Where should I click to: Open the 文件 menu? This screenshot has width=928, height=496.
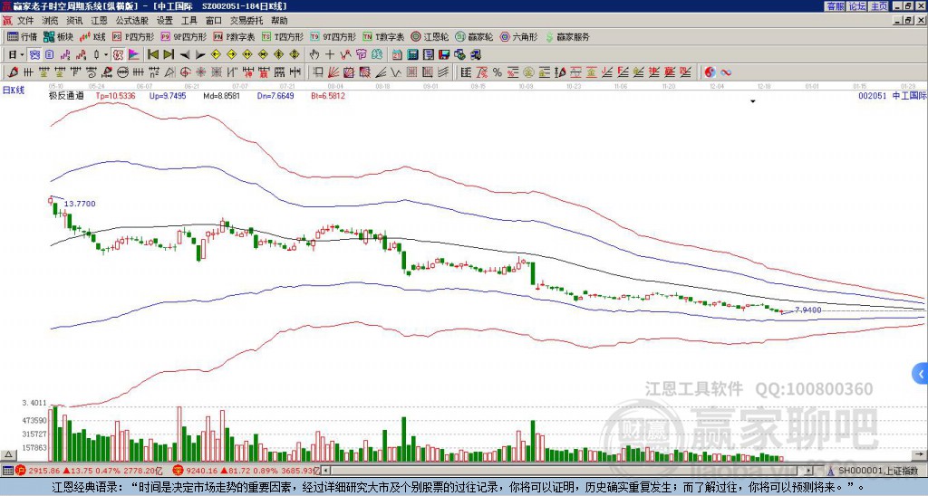tap(24, 21)
